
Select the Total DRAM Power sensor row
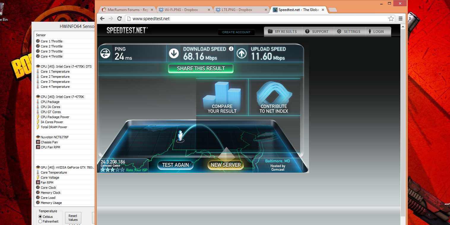65,127
